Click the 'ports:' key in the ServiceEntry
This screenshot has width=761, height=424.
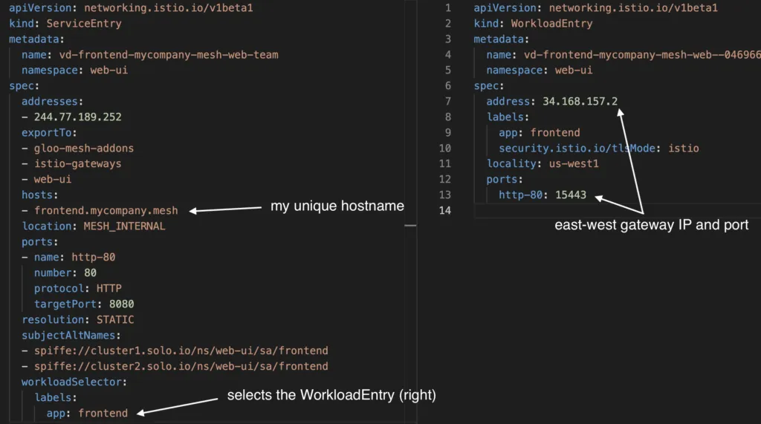click(40, 241)
